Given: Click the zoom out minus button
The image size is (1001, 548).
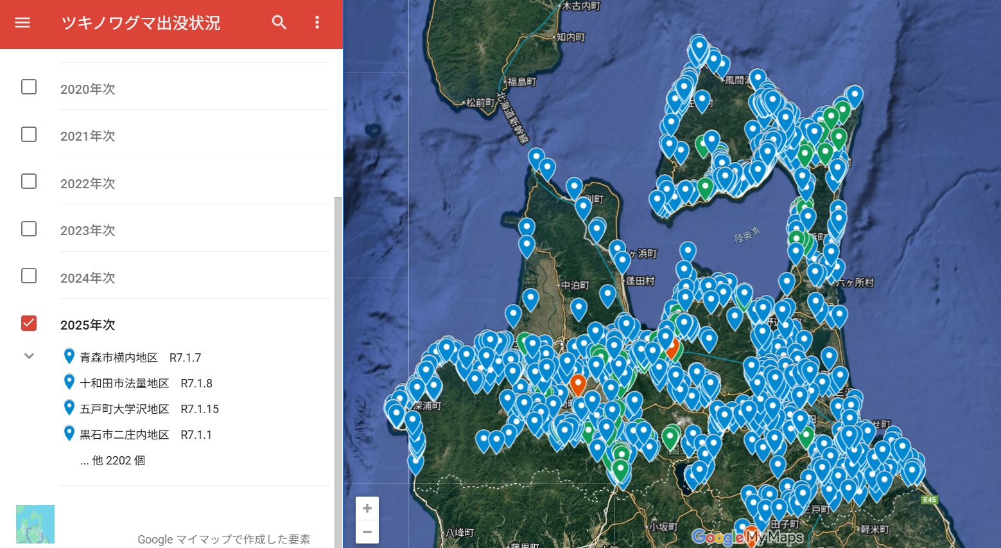Looking at the screenshot, I should 367,532.
